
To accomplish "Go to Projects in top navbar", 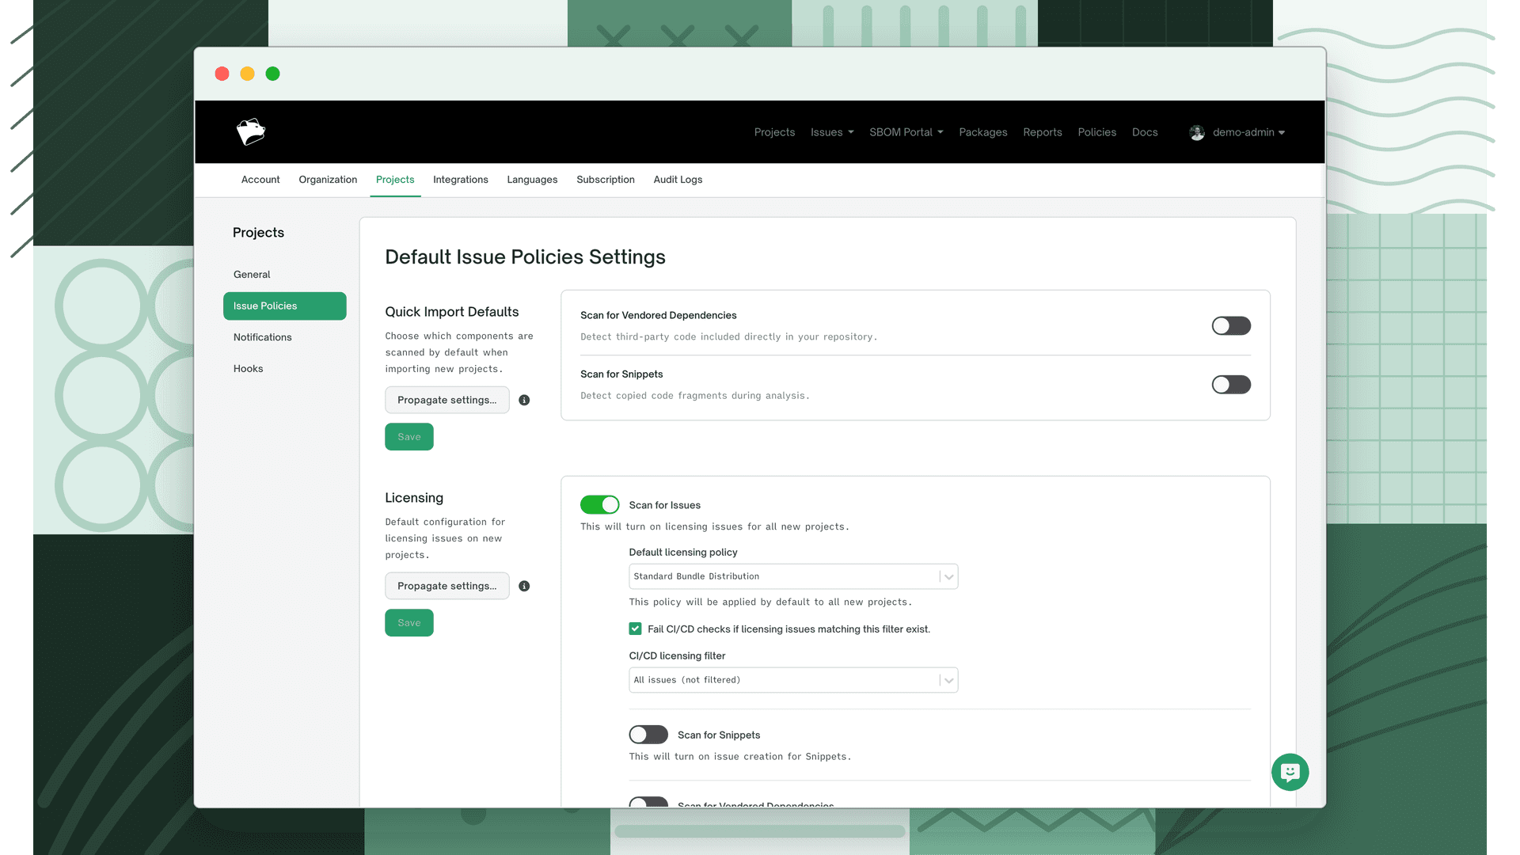I will [x=774, y=132].
